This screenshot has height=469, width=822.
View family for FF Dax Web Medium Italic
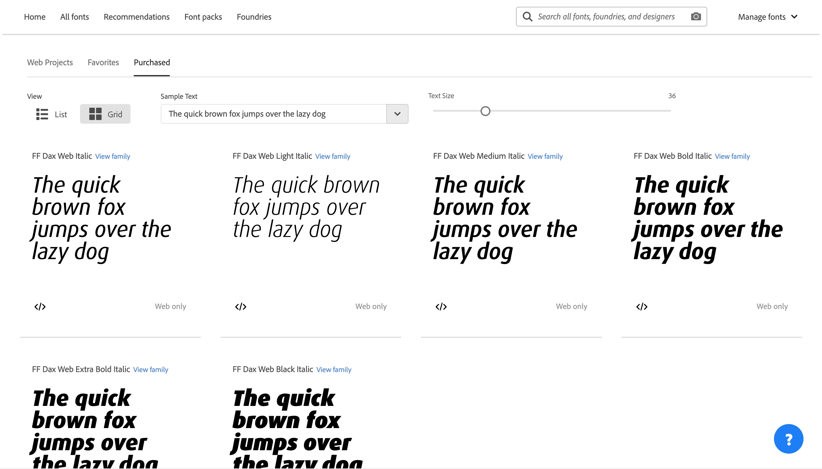click(x=545, y=156)
